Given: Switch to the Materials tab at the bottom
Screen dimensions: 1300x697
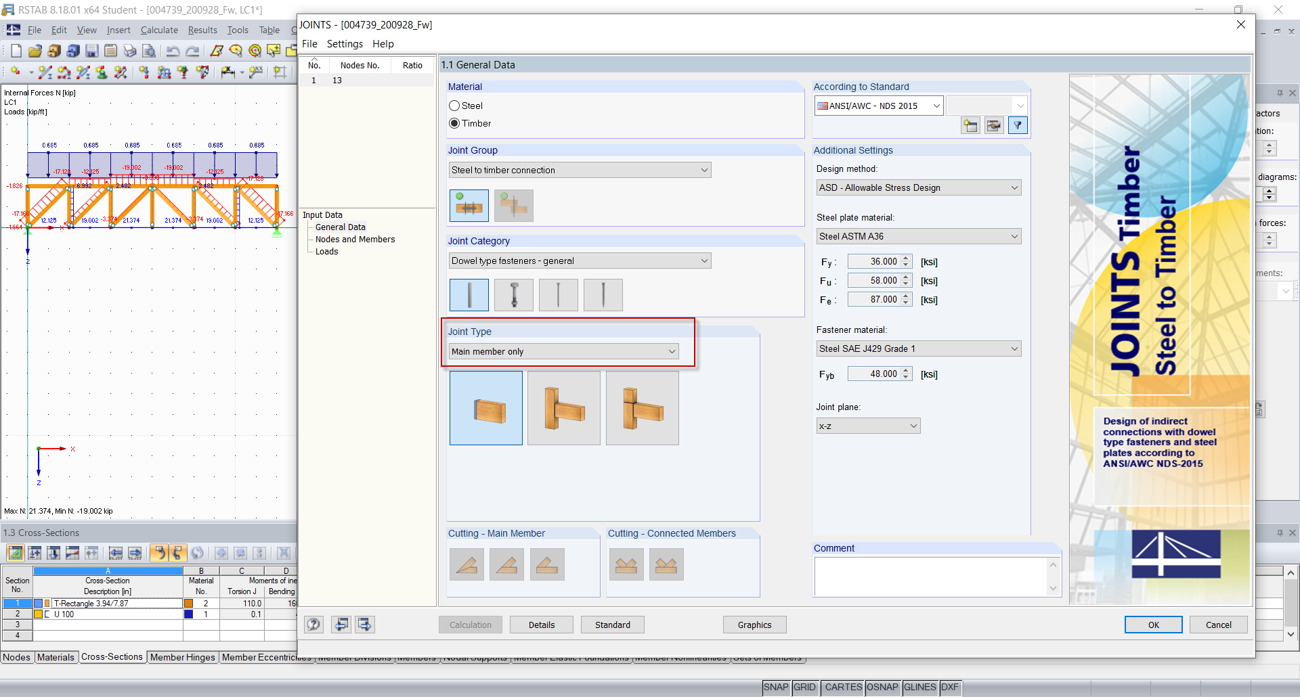Looking at the screenshot, I should coord(56,656).
